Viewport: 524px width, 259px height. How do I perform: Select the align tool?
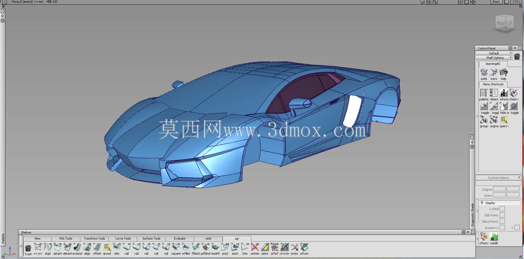[87, 247]
